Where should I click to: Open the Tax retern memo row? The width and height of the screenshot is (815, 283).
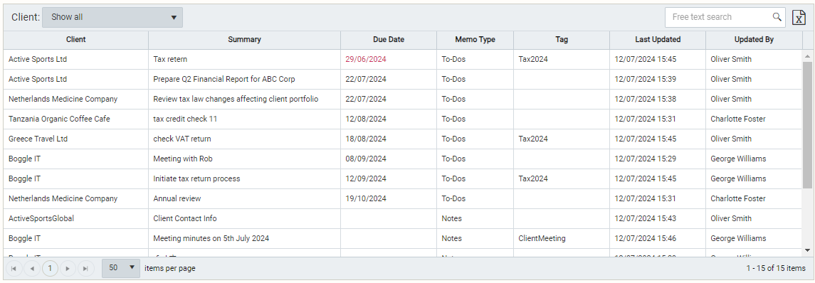coord(403,59)
